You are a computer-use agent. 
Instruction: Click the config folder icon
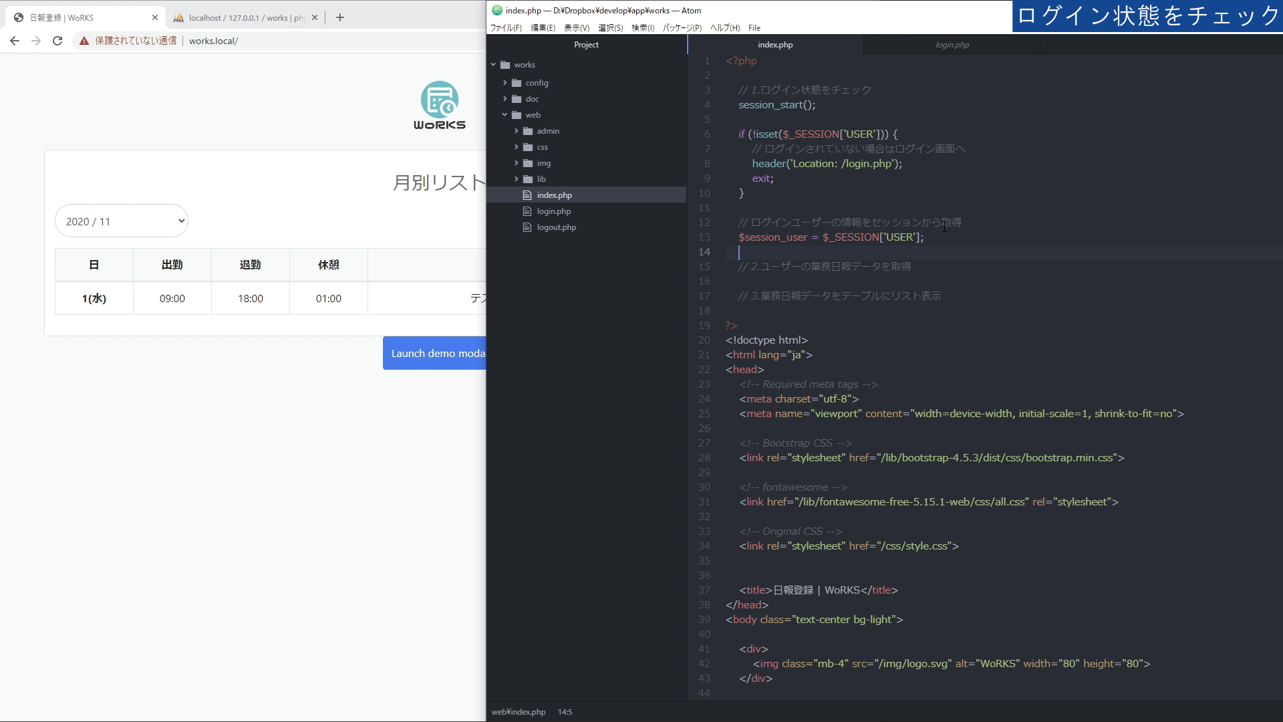click(517, 83)
